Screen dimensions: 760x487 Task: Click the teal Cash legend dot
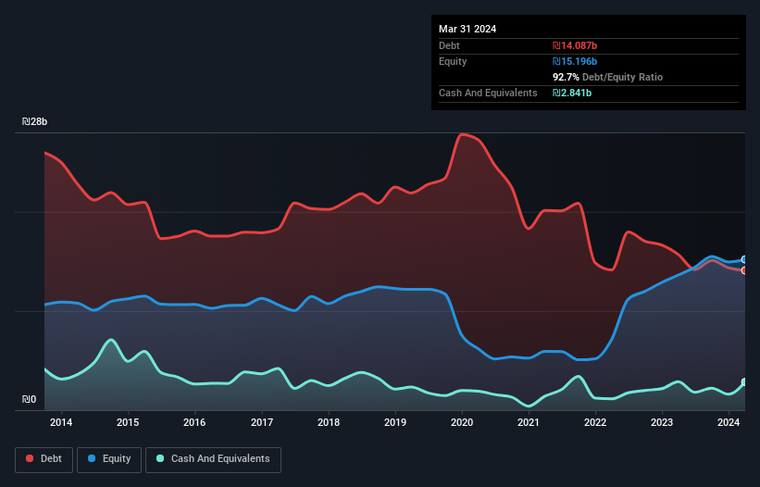click(160, 458)
